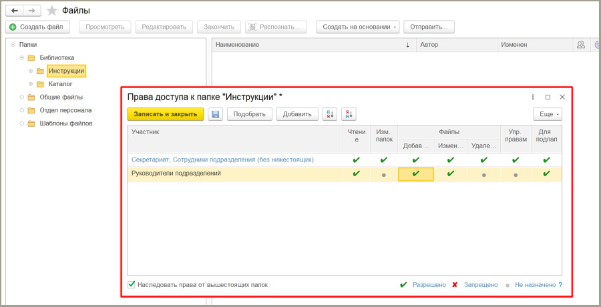The width and height of the screenshot is (601, 307).
Task: Toggle Упр. правами for Руководители подразделений
Action: 516,174
